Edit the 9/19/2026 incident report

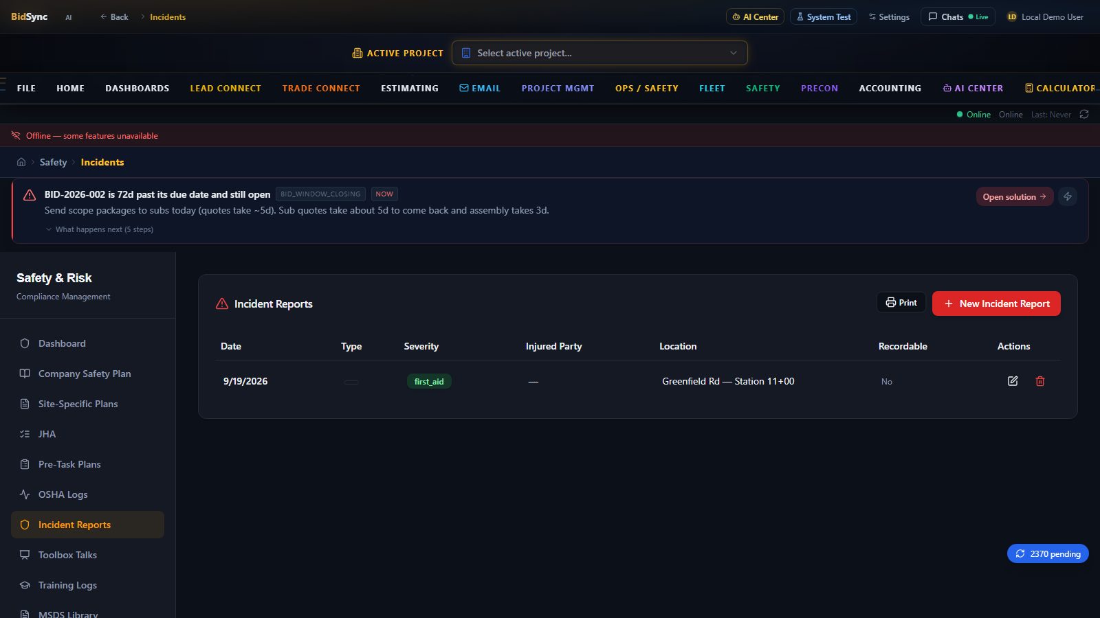click(1013, 381)
